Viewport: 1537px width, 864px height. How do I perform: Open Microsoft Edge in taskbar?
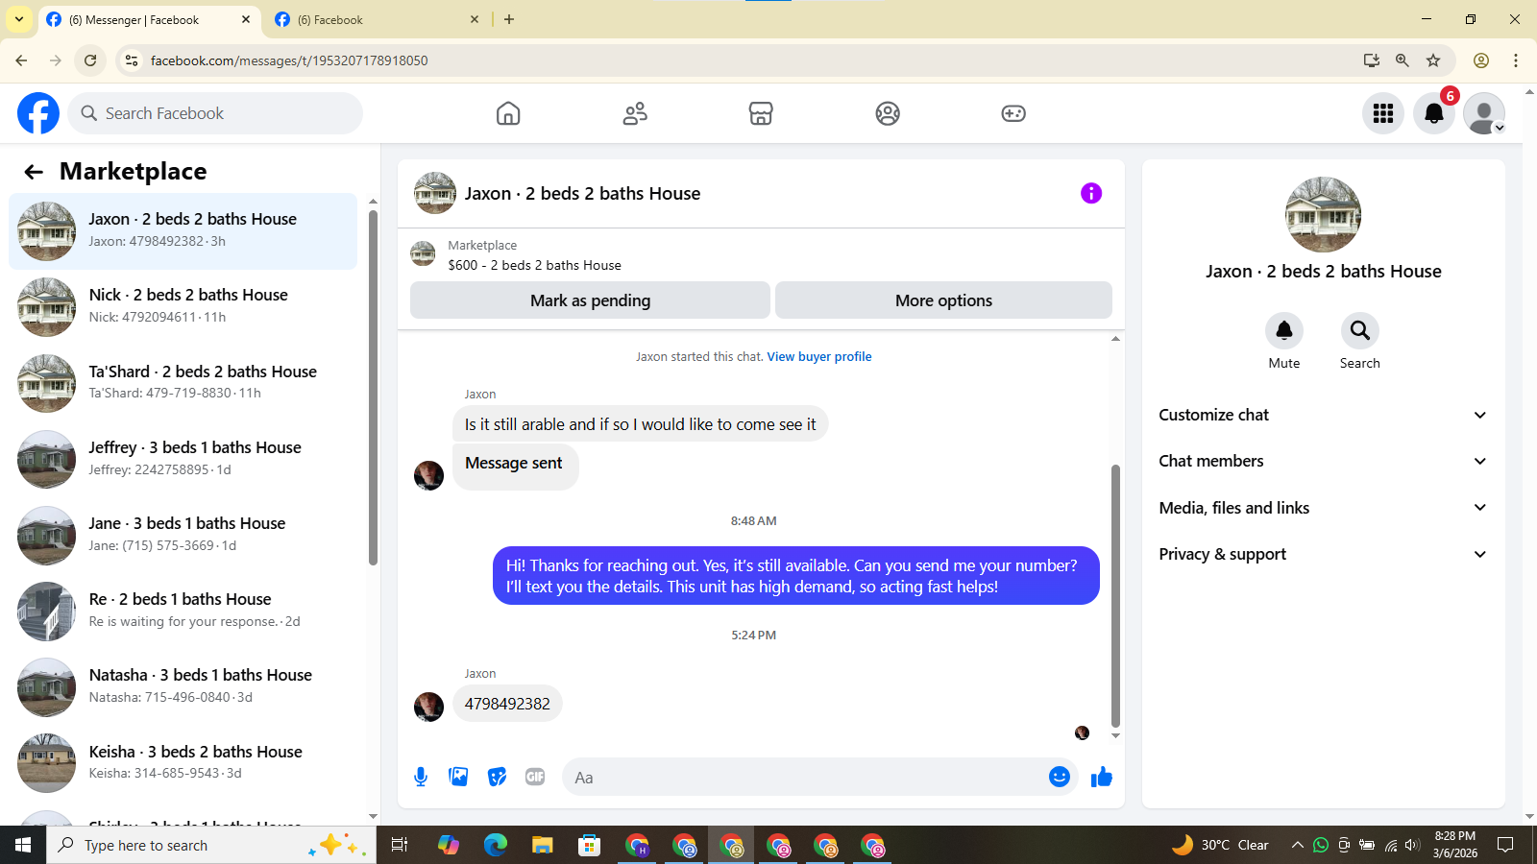pyautogui.click(x=496, y=845)
